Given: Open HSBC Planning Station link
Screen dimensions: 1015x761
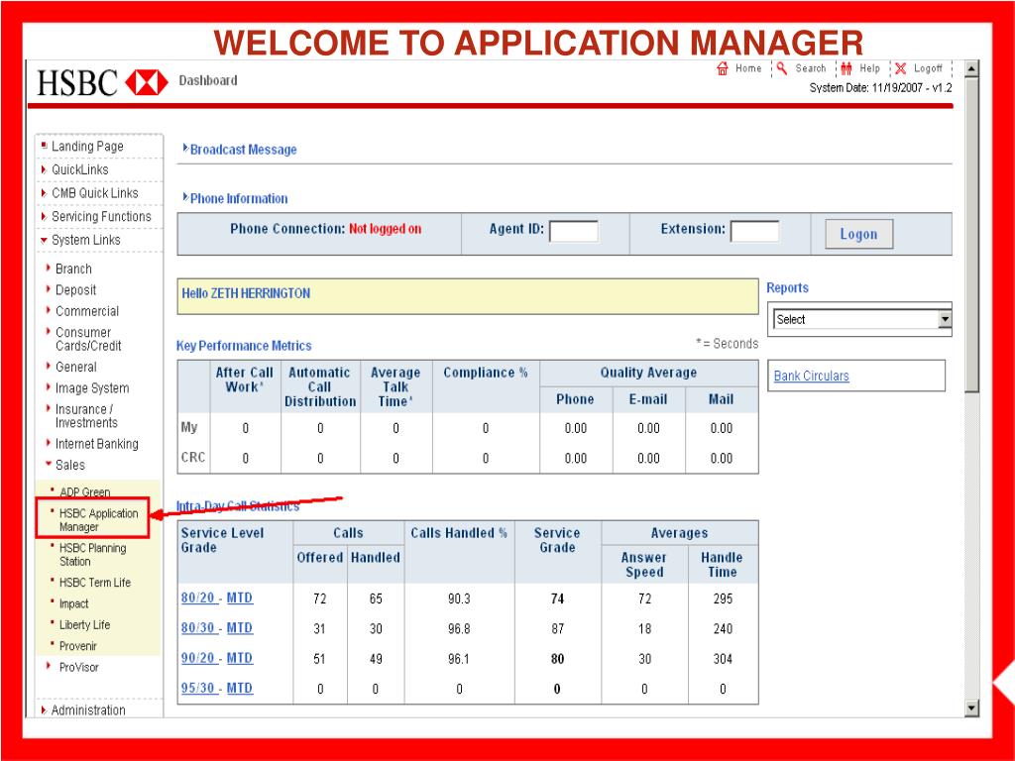Looking at the screenshot, I should [92, 555].
